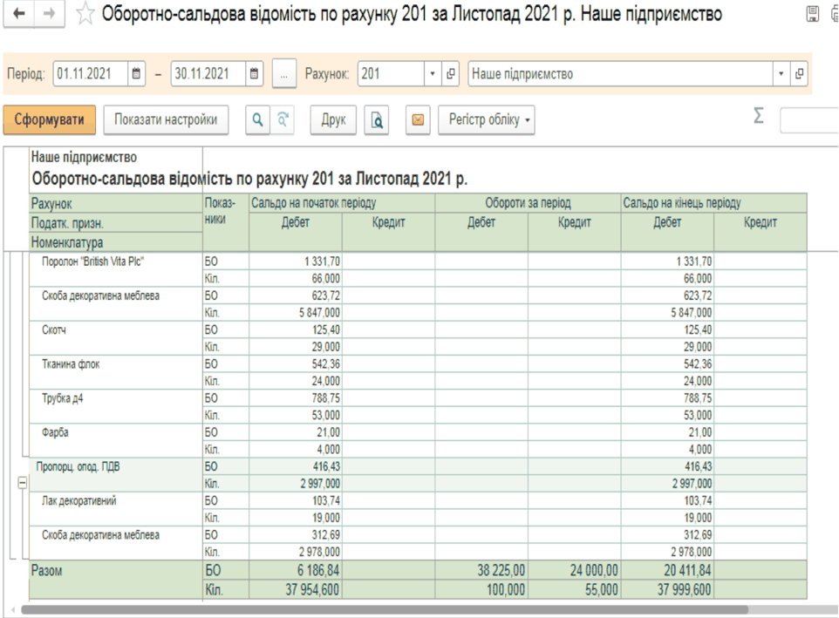Select the Пропорц. опод. ПДВ group row
Screen dimensions: 839x618
point(116,475)
